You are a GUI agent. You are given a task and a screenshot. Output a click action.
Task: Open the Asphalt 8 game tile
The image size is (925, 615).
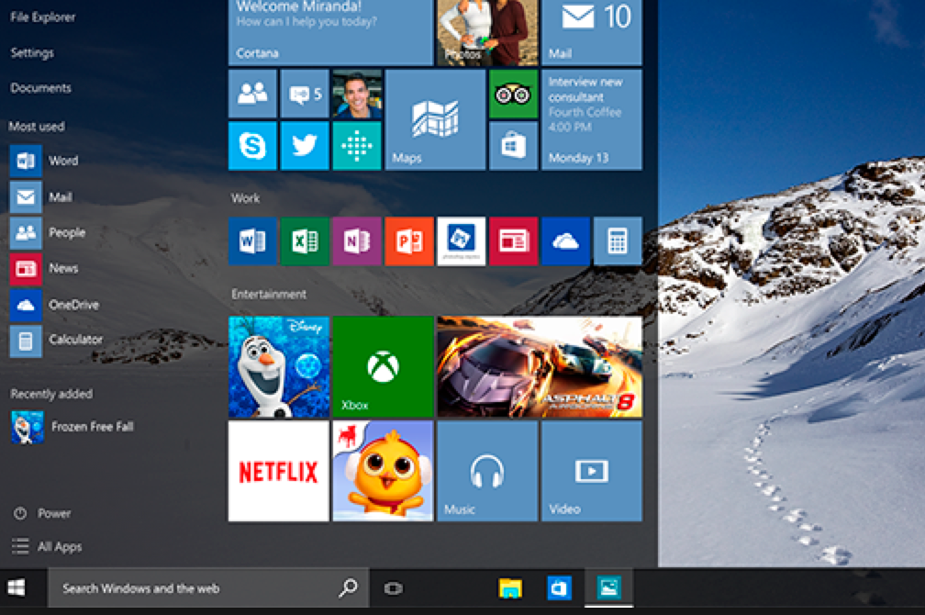point(540,366)
